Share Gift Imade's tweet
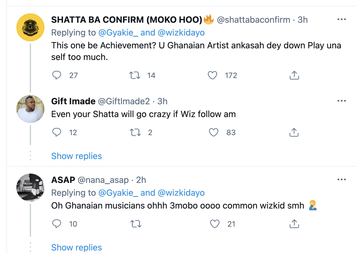 click(294, 133)
